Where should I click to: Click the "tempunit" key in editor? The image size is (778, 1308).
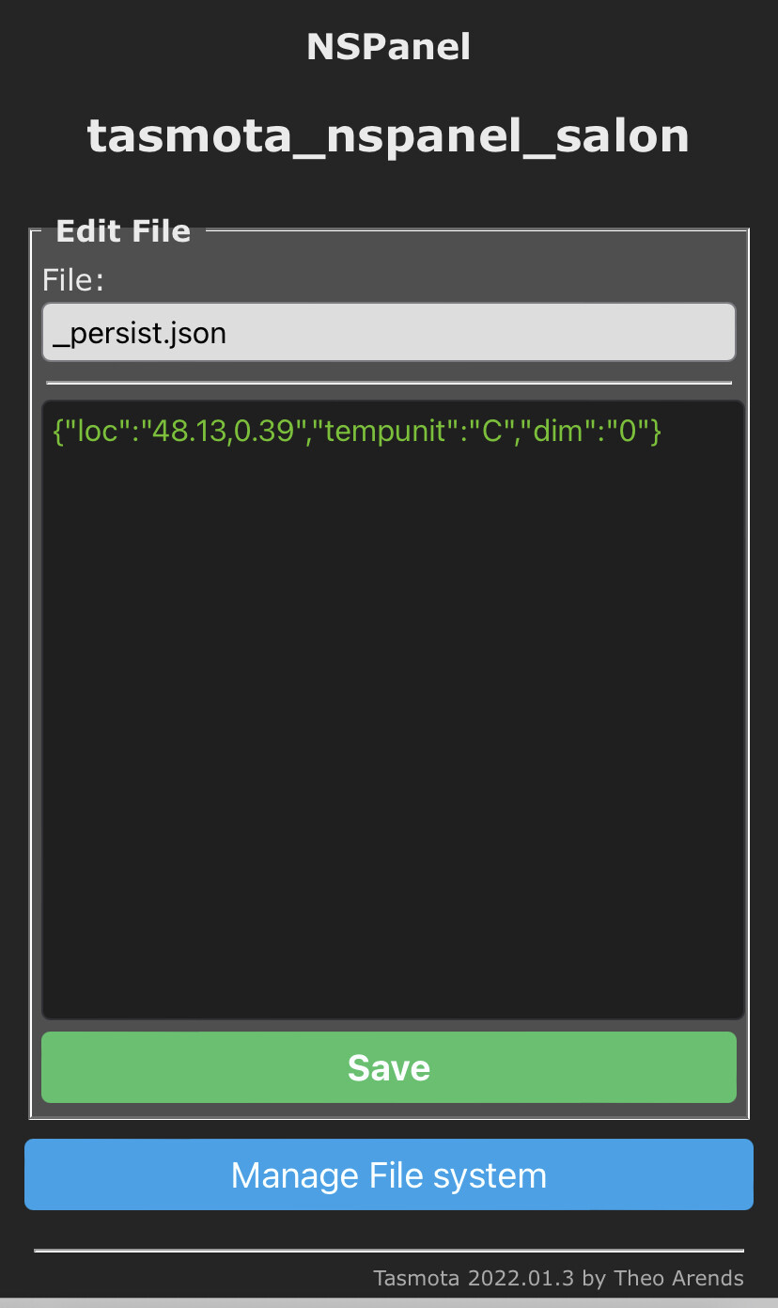[386, 432]
